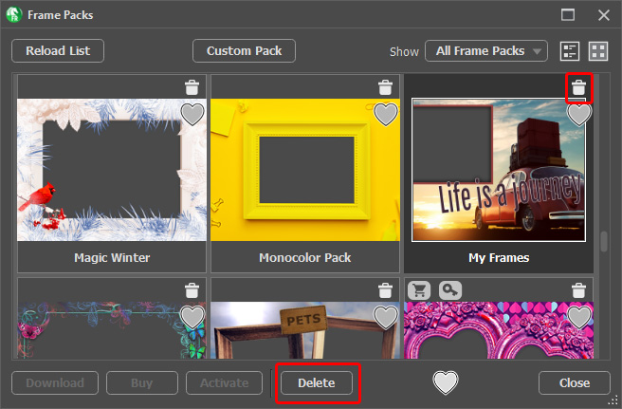Click the AKVIS Frames logo icon
The height and width of the screenshot is (409, 622).
14,15
